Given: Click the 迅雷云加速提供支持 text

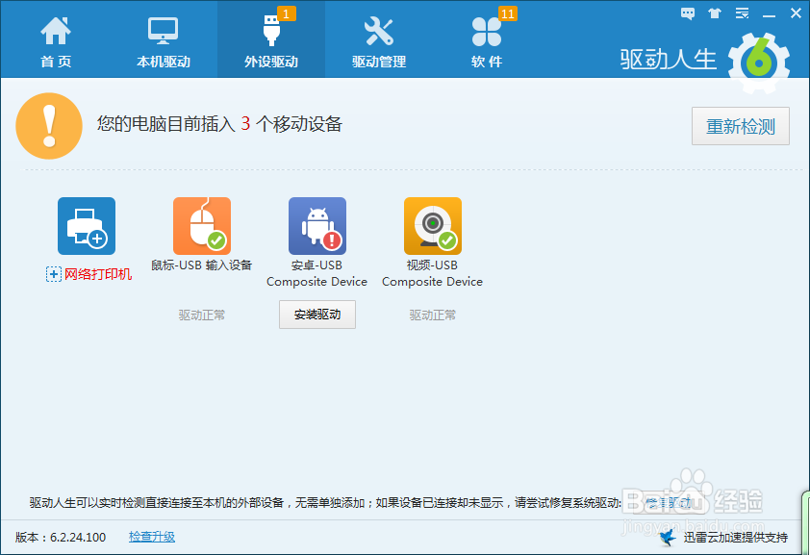Looking at the screenshot, I should click(736, 538).
